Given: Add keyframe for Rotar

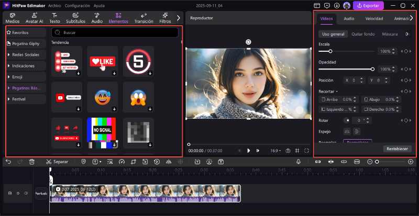Looking at the screenshot, I should (406, 120).
